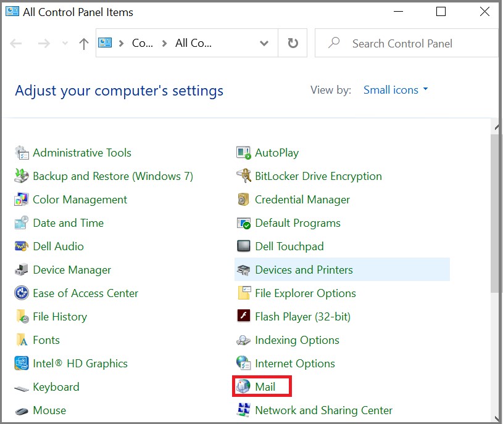Click the title bar Control Panel icon
Screen dimensions: 503x424
click(12, 11)
